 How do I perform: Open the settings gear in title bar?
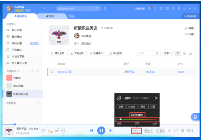click(179, 9)
